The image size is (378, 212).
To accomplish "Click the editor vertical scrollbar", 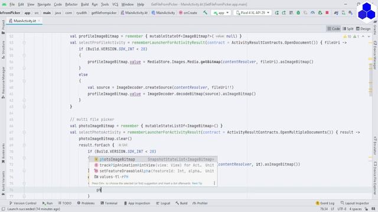I will 370,79.
